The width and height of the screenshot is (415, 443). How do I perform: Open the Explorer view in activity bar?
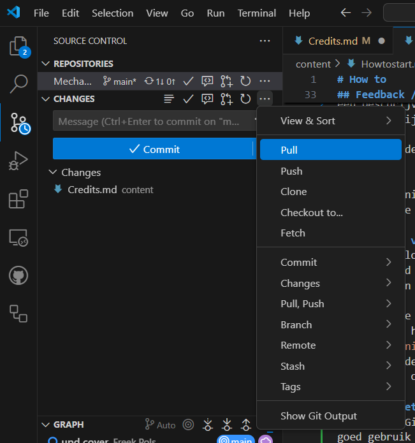tap(18, 47)
